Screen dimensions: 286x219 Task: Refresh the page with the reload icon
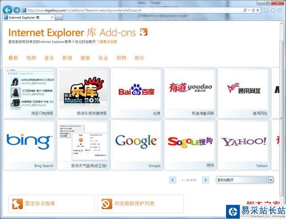pyautogui.click(x=253, y=10)
